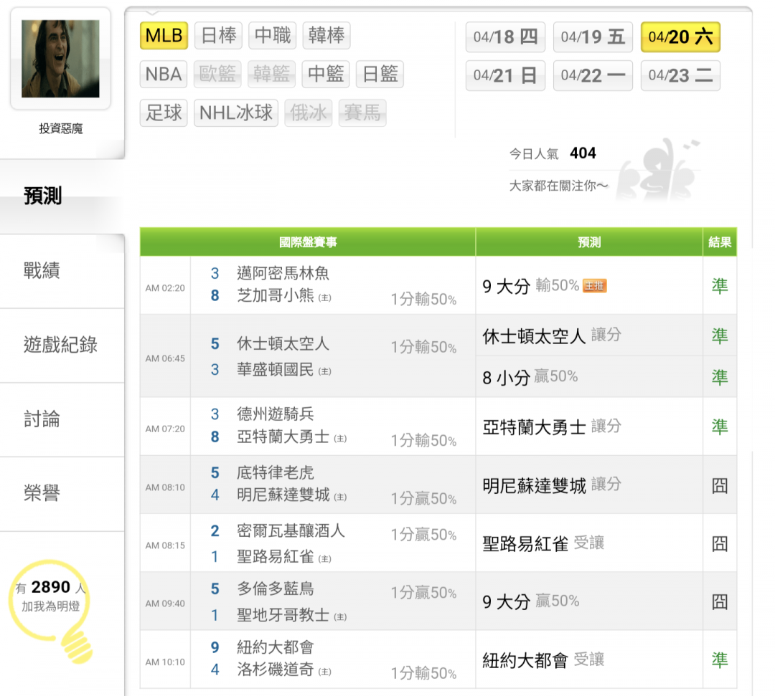Select the 俄冰 tab
Viewport: 775px width, 696px height.
point(309,113)
